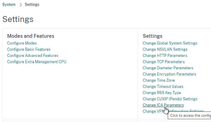Open Change Timeout Values
This screenshot has height=122, width=211.
pyautogui.click(x=163, y=87)
